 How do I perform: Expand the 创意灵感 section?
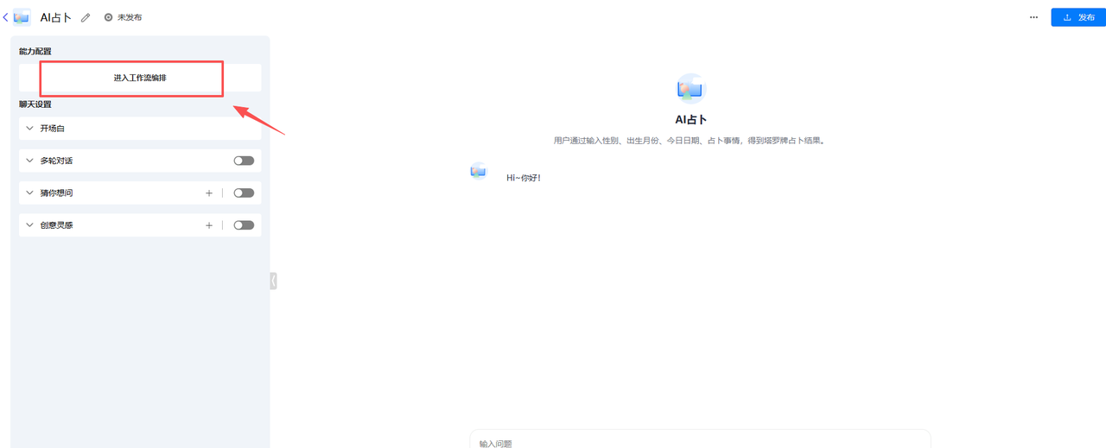(x=30, y=225)
